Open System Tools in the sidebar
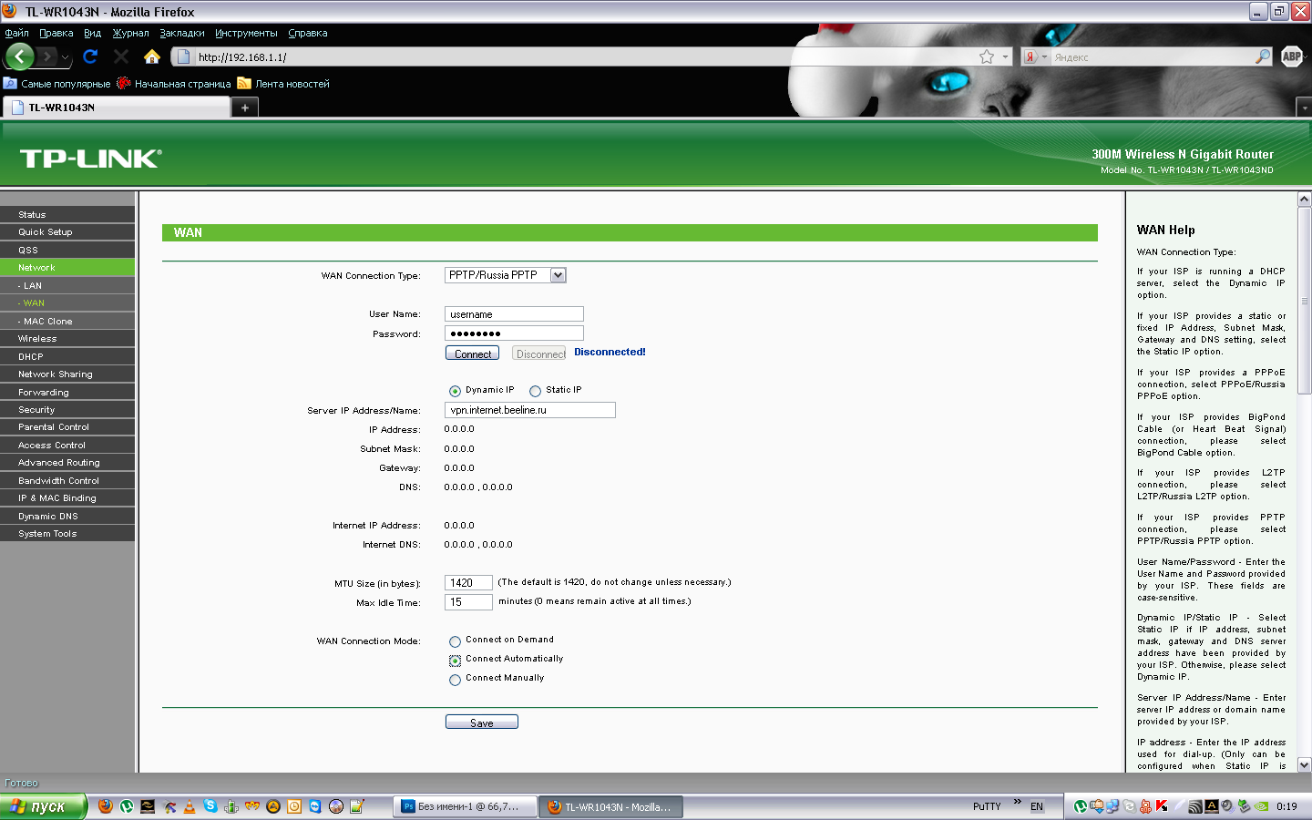 67,534
